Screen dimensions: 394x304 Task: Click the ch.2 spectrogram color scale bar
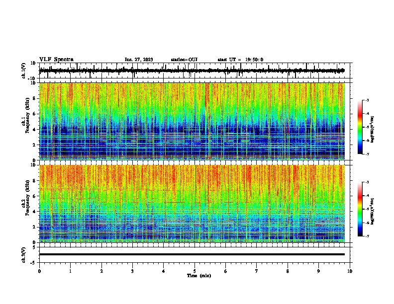click(x=360, y=209)
